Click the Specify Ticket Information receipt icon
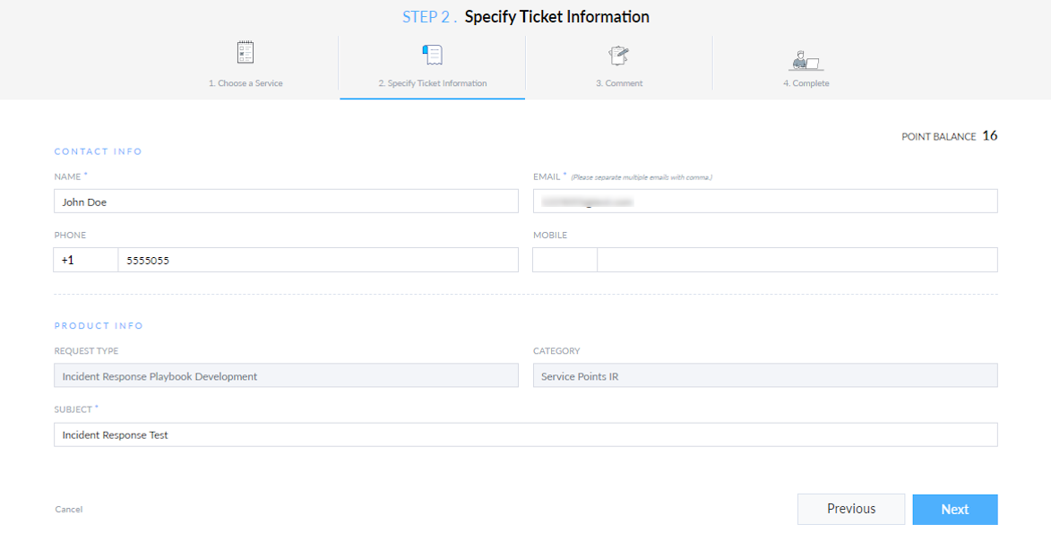The width and height of the screenshot is (1051, 533). (431, 56)
